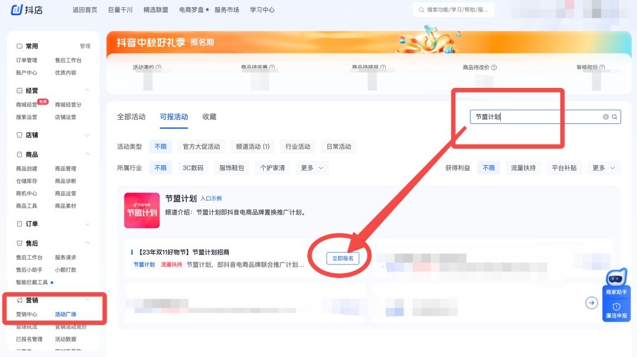Click the help icon next to 活动邀约

tap(159, 67)
